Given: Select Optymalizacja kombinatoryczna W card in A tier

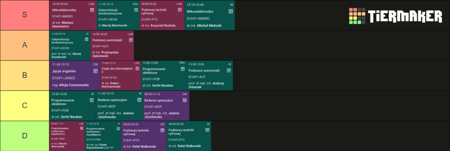Looking at the screenshot, I should [x=70, y=45].
